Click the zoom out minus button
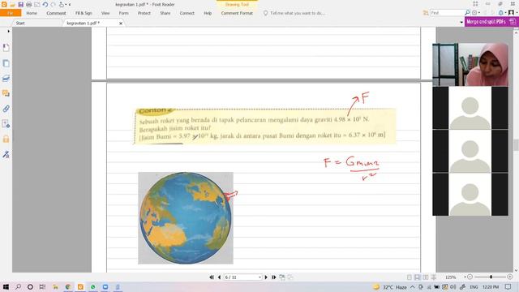Image resolution: width=519 pixels, height=292 pixels. [470, 277]
